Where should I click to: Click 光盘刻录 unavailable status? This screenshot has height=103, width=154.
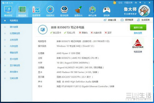(96, 33)
